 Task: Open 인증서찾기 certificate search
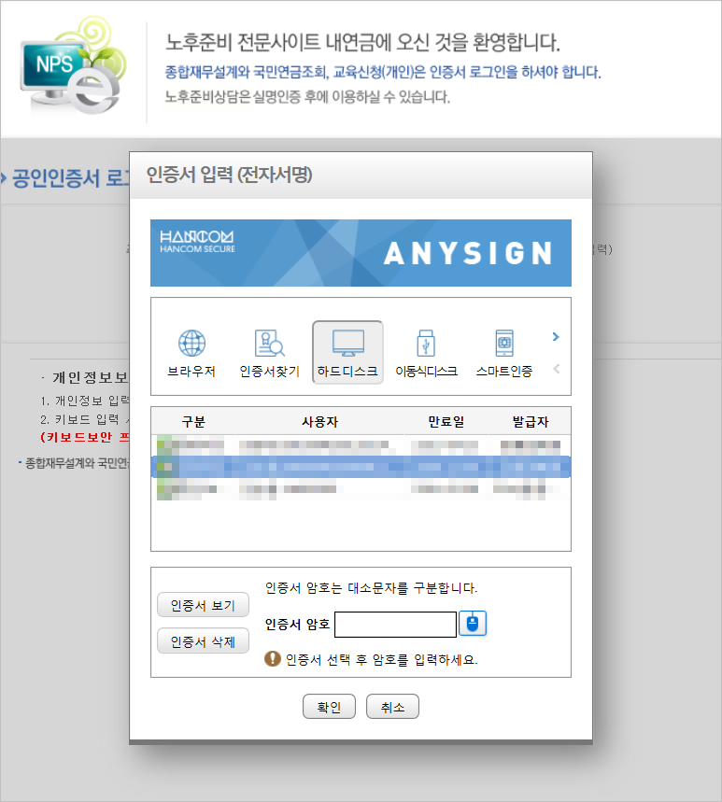click(x=270, y=353)
